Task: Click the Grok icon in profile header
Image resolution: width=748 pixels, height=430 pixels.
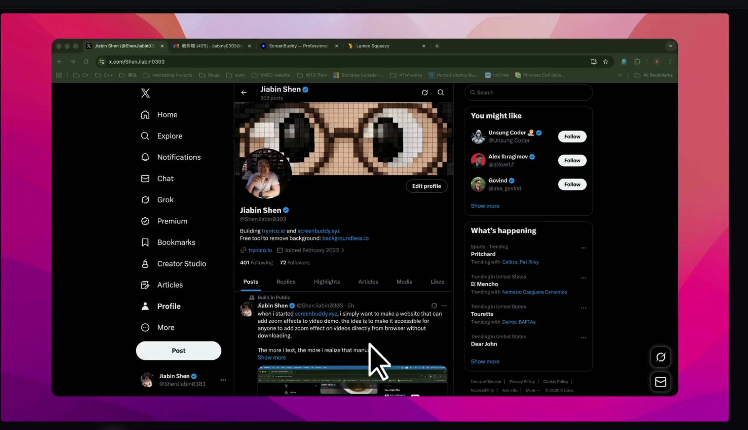Action: 424,93
